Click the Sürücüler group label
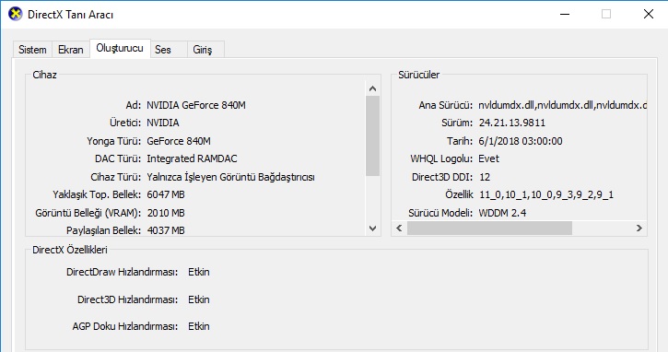 tap(419, 75)
